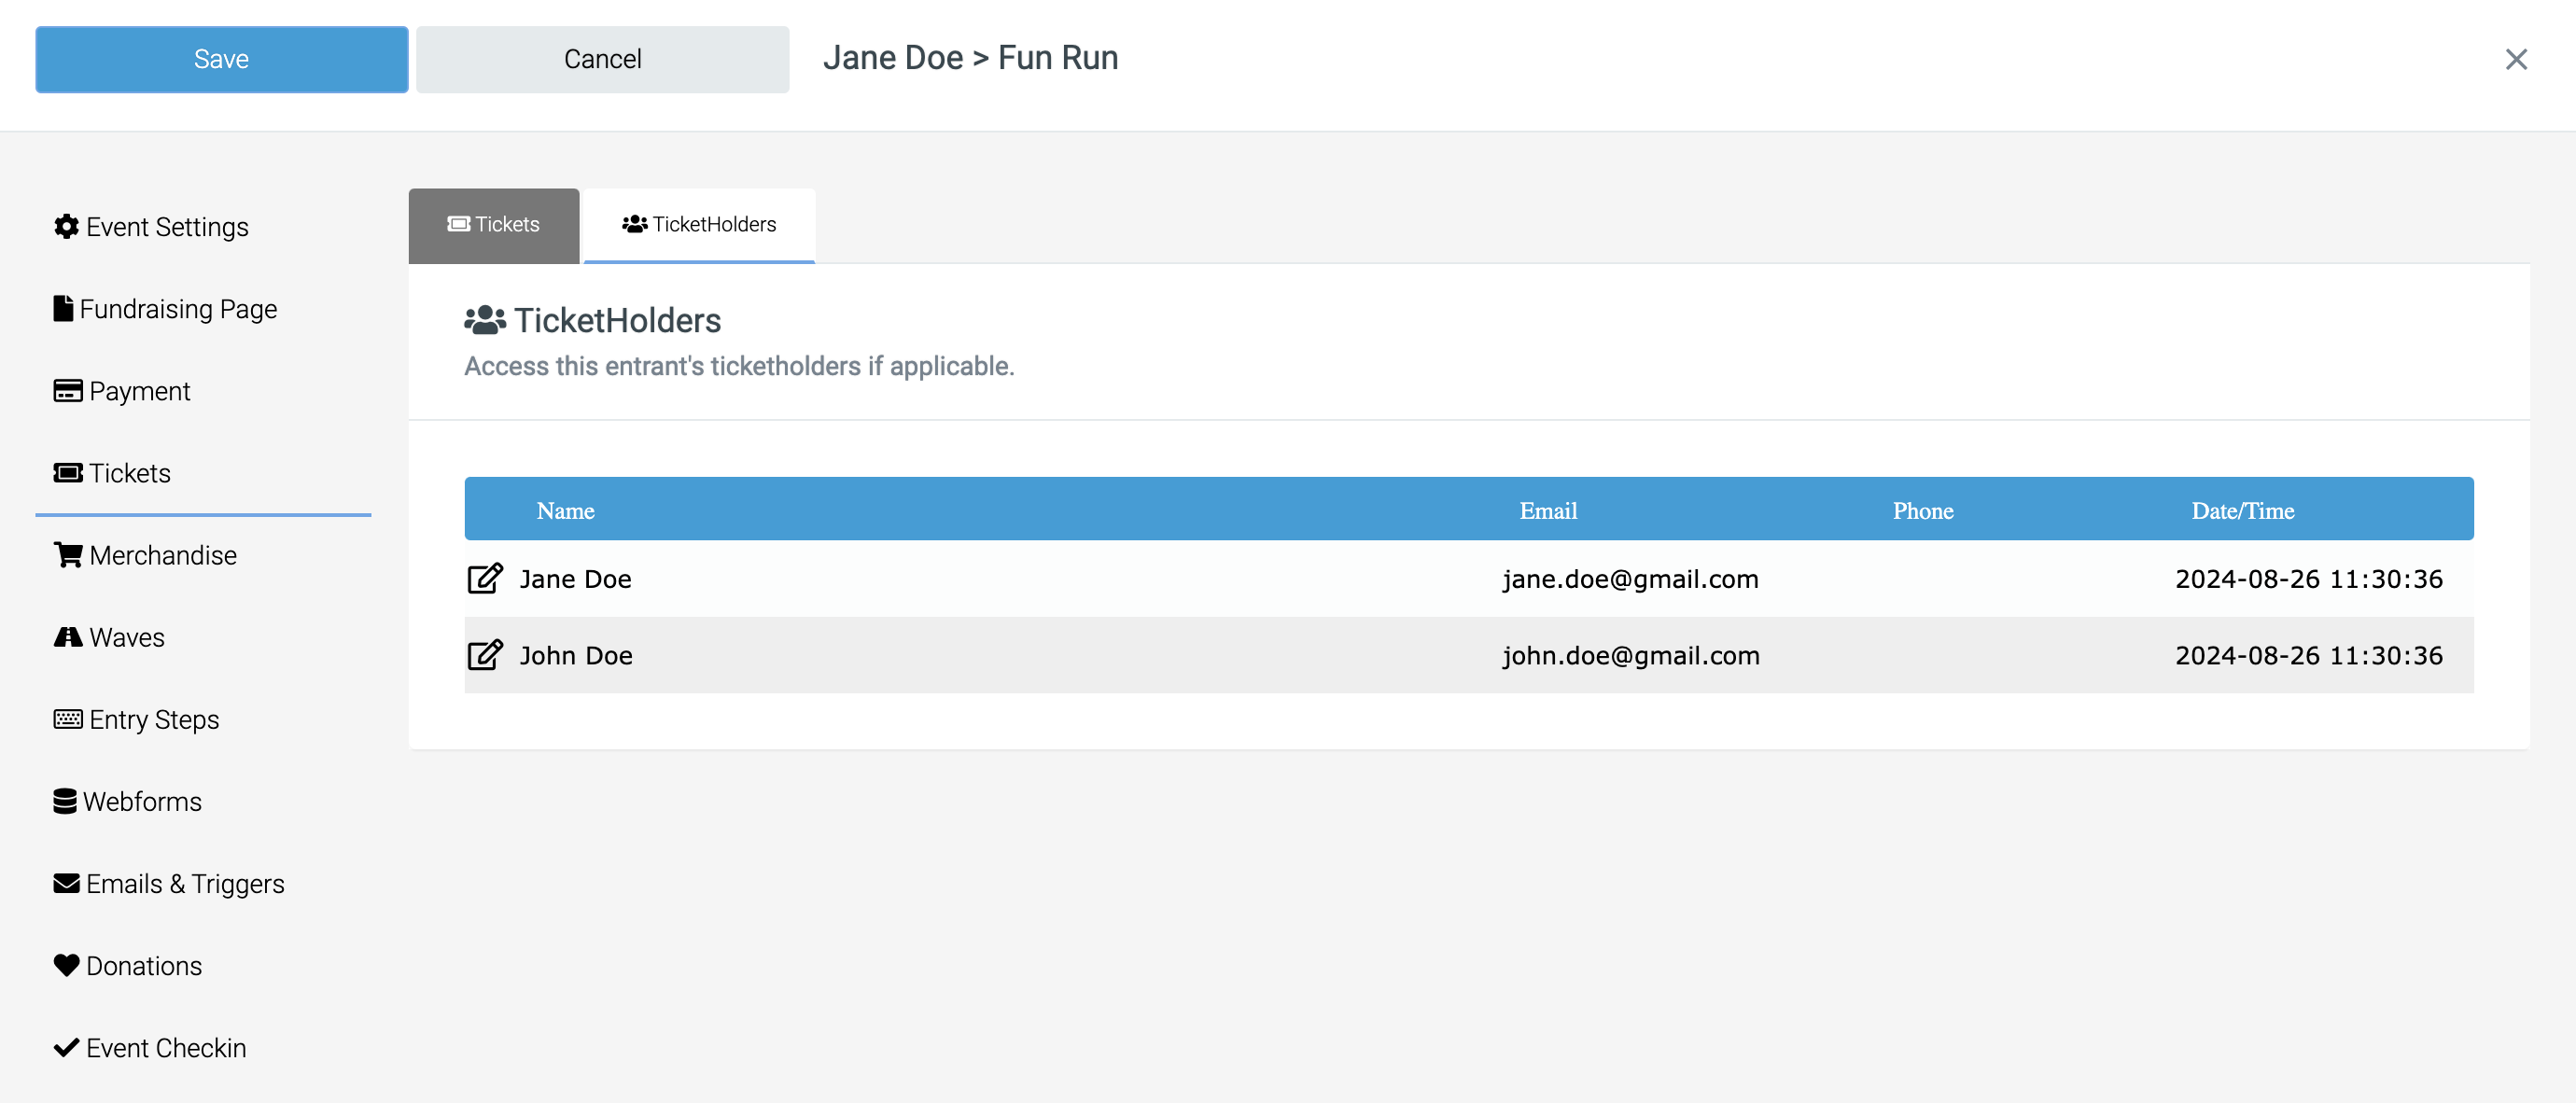Click the Donations heart icon
This screenshot has width=2576, height=1103.
pos(66,965)
